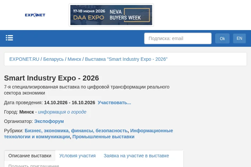Open the hamburger list menu icon
251x167 pixels.
click(9, 38)
